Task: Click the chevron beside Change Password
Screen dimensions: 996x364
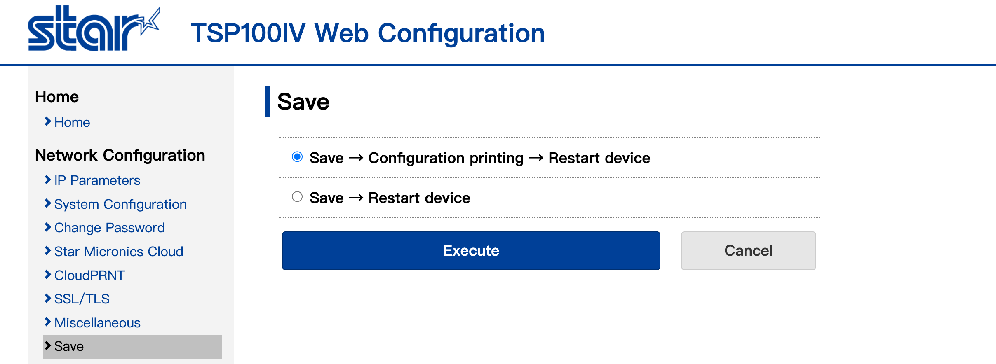Action: 48,227
